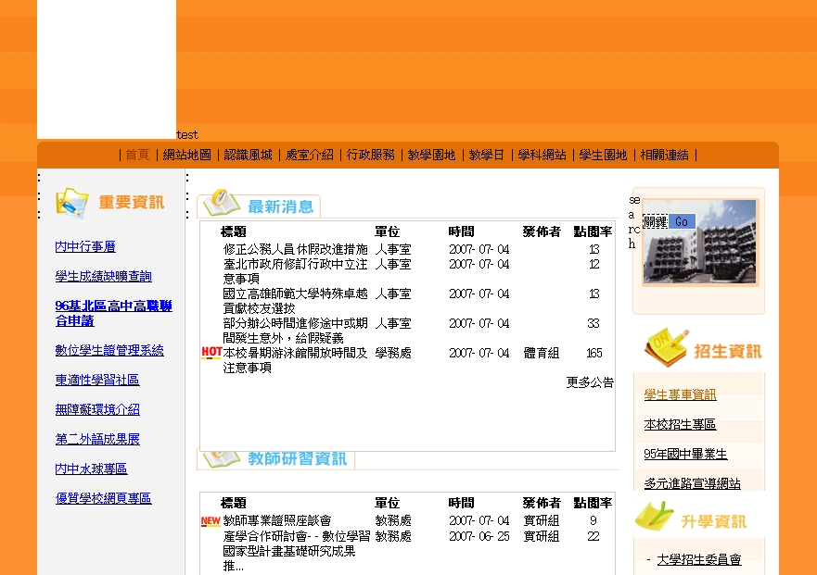This screenshot has height=575, width=817.
Task: Click the 關鍵 keyword search field
Action: point(656,222)
